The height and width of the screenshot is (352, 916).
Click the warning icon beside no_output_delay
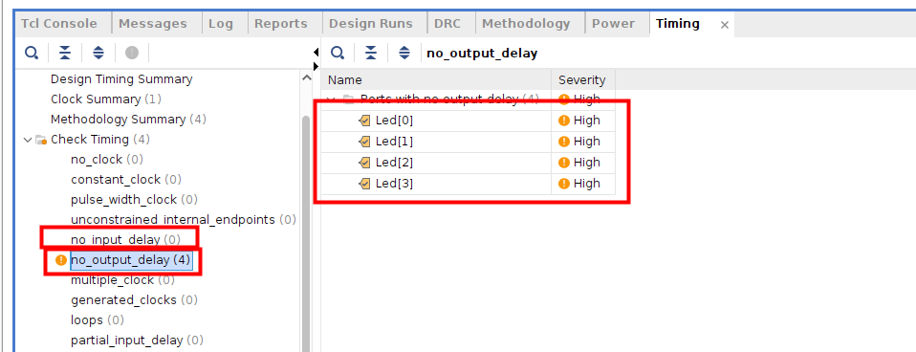coord(61,260)
